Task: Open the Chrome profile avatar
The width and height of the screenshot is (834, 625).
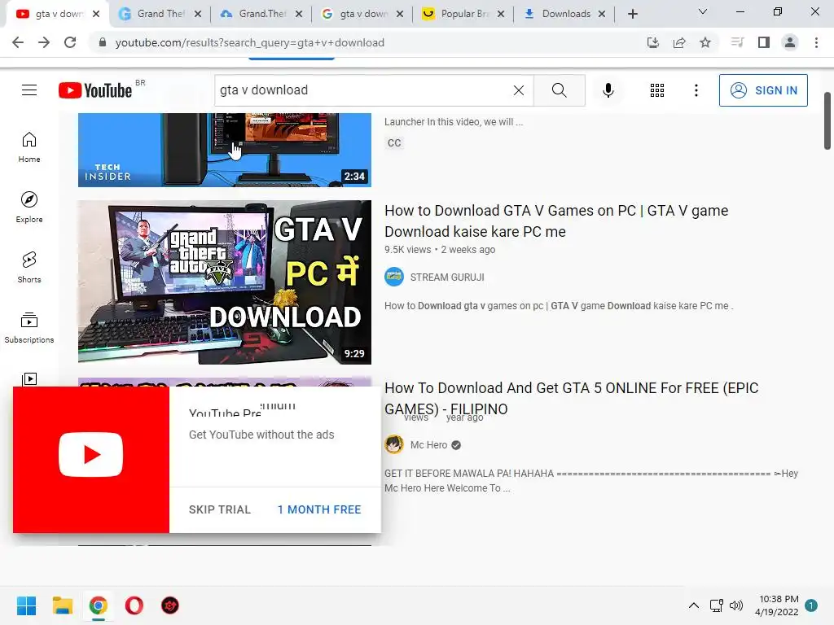Action: pyautogui.click(x=790, y=42)
